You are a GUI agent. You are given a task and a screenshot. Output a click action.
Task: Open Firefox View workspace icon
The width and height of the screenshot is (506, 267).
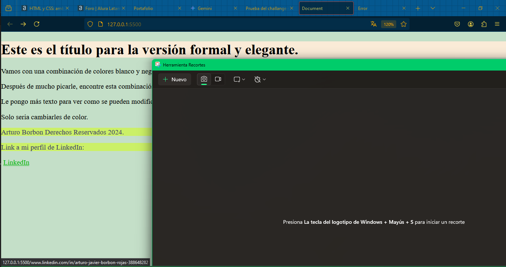tap(9, 8)
